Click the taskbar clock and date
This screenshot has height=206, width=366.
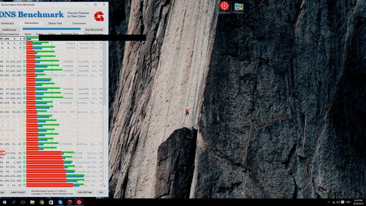(x=359, y=202)
